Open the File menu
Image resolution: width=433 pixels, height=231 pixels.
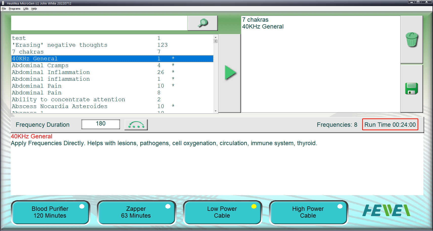click(4, 9)
